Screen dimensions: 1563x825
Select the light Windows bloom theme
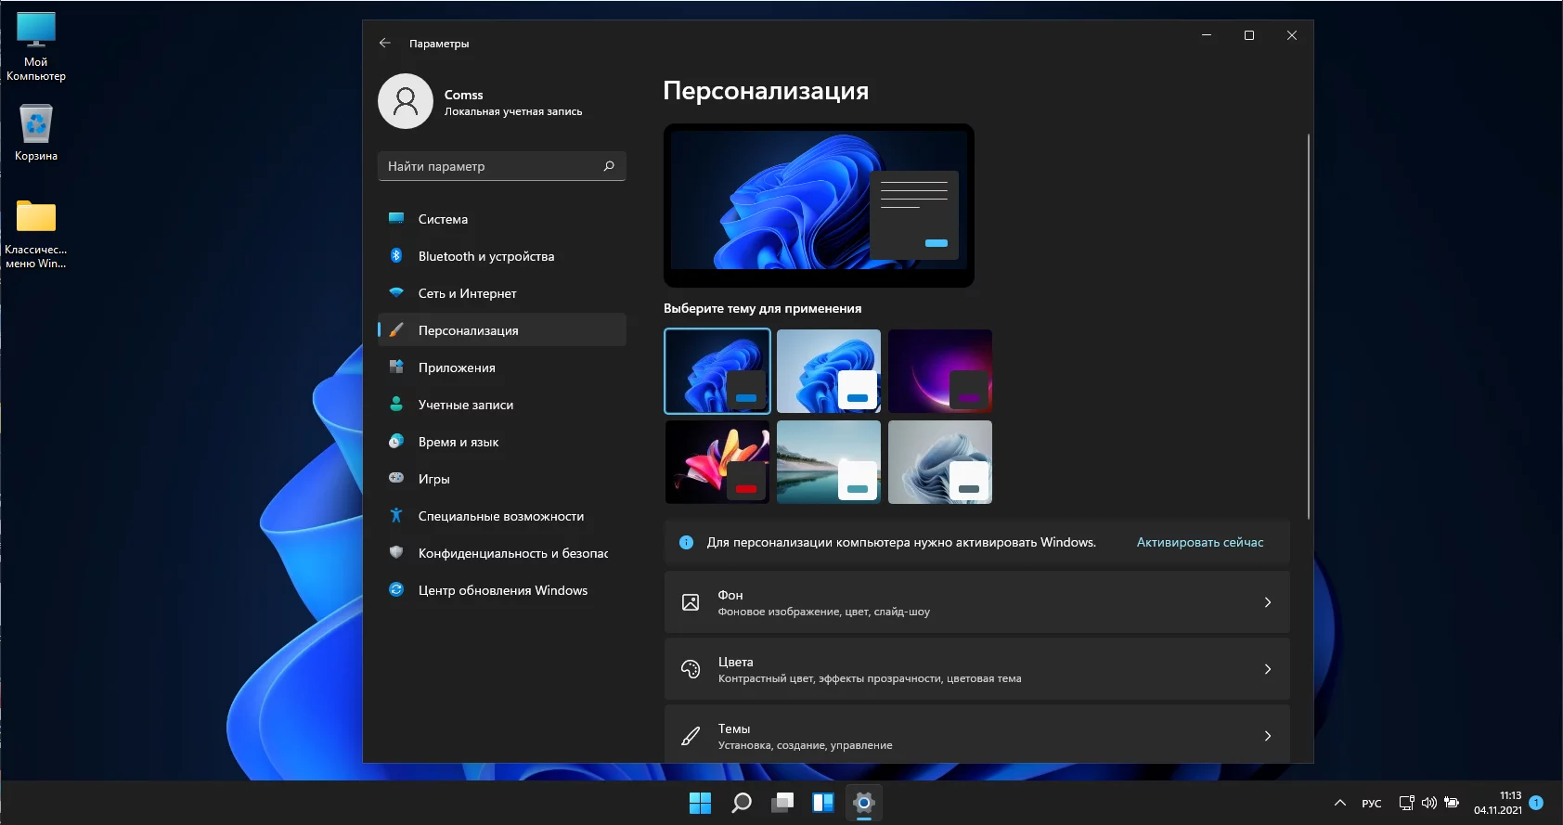pyautogui.click(x=828, y=371)
